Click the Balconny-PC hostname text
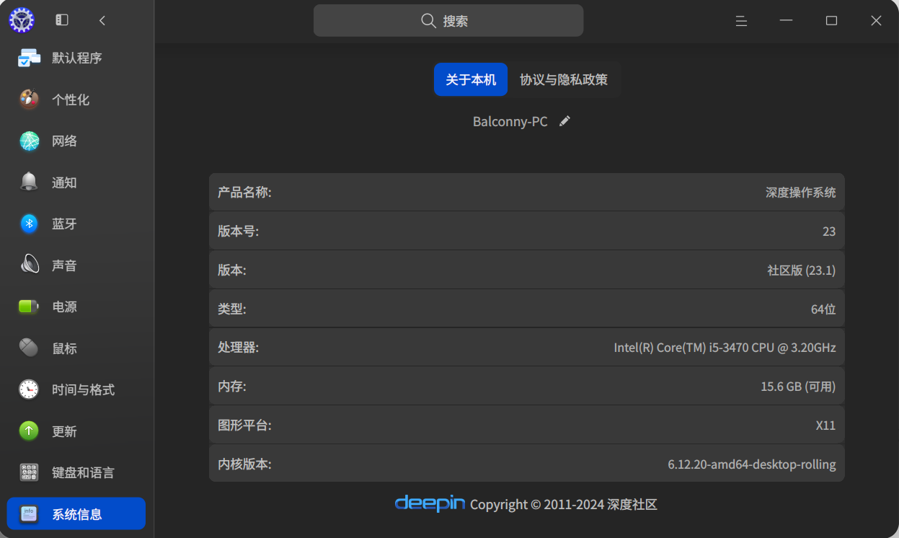The image size is (899, 538). 510,121
